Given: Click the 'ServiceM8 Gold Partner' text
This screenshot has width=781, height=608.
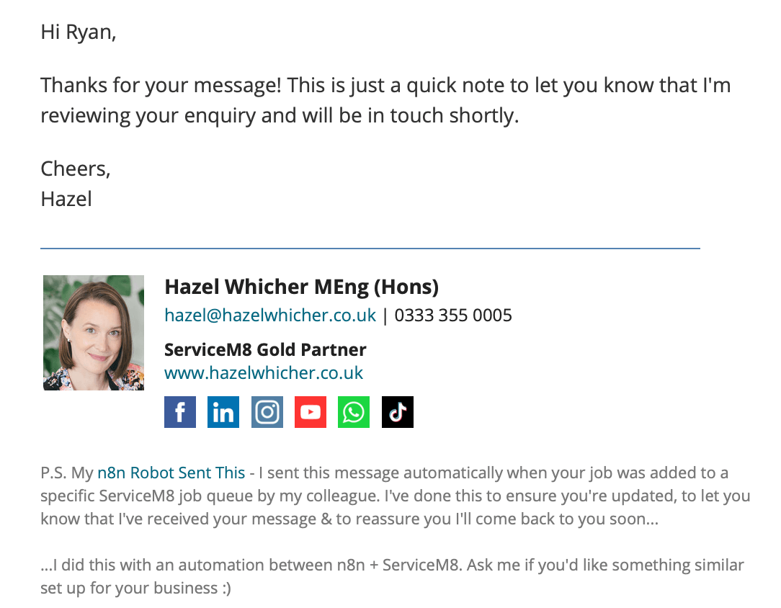Looking at the screenshot, I should click(x=265, y=349).
